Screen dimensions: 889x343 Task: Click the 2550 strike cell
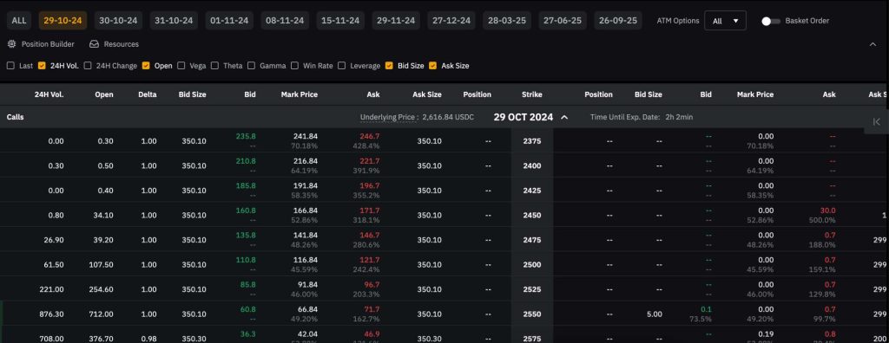[x=532, y=314]
